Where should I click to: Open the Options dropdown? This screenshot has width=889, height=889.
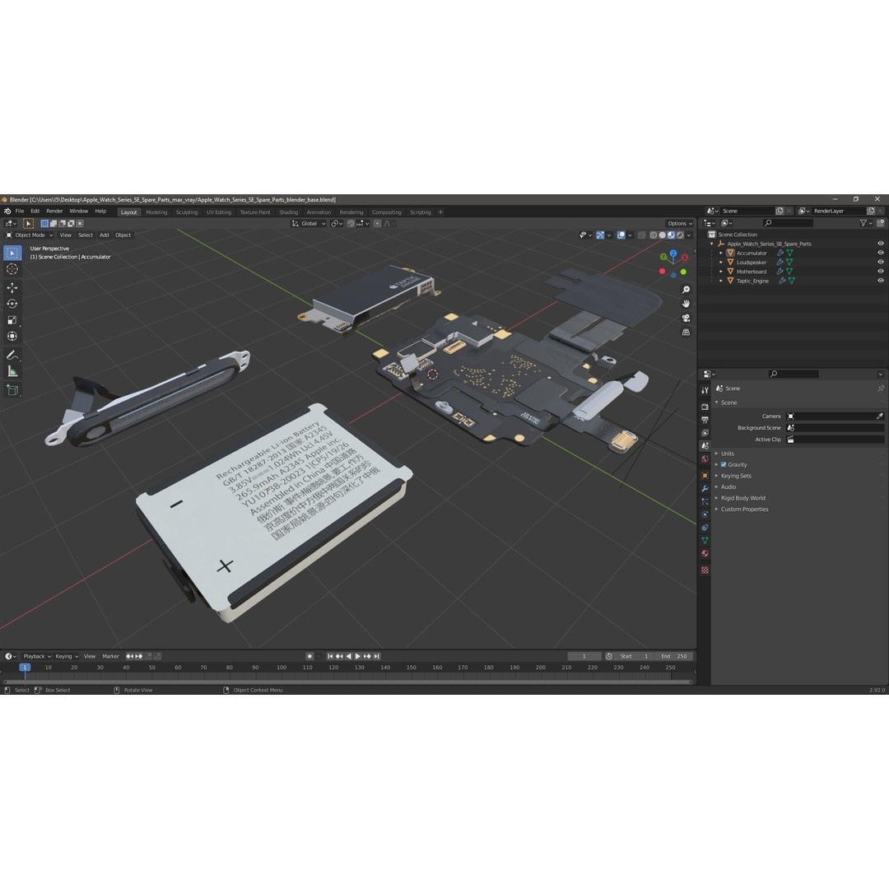click(679, 223)
